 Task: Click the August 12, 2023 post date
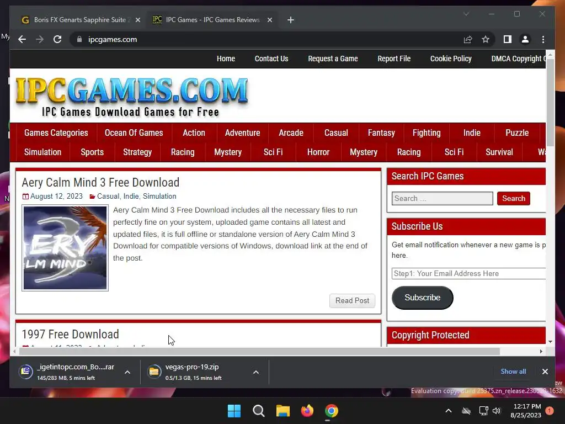pos(56,197)
